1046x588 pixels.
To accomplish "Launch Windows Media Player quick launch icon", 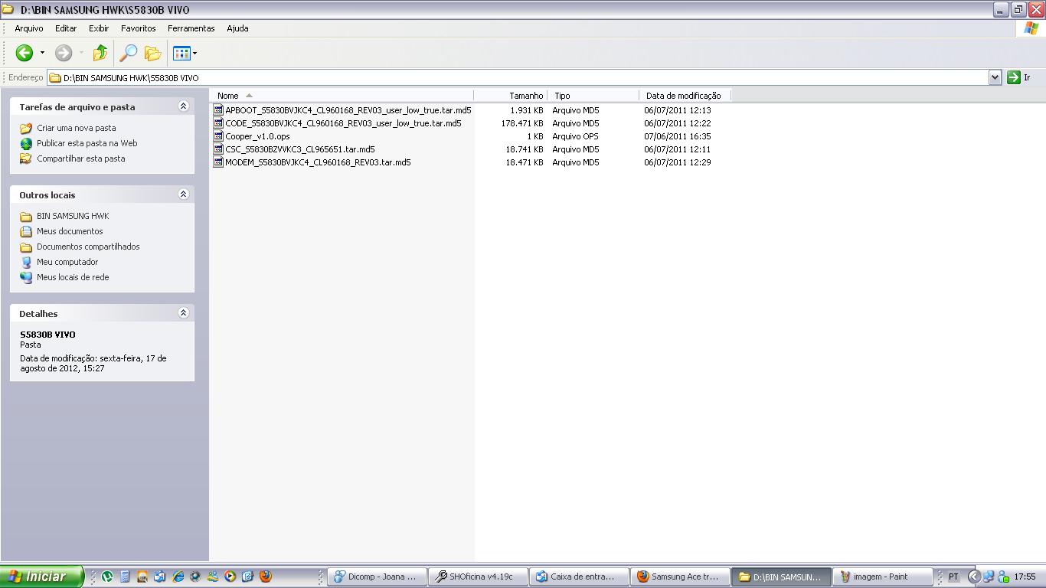I will click(x=230, y=577).
